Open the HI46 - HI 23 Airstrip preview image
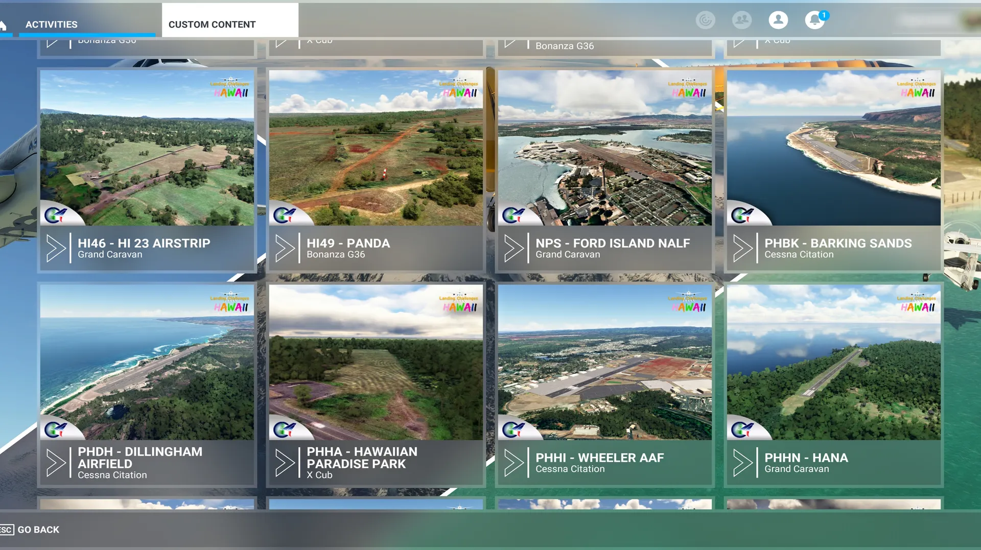The width and height of the screenshot is (981, 550). 147,148
